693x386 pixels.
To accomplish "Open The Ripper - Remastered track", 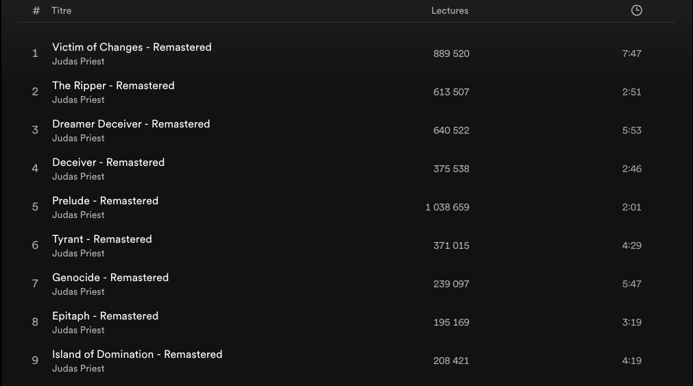I will pos(113,86).
